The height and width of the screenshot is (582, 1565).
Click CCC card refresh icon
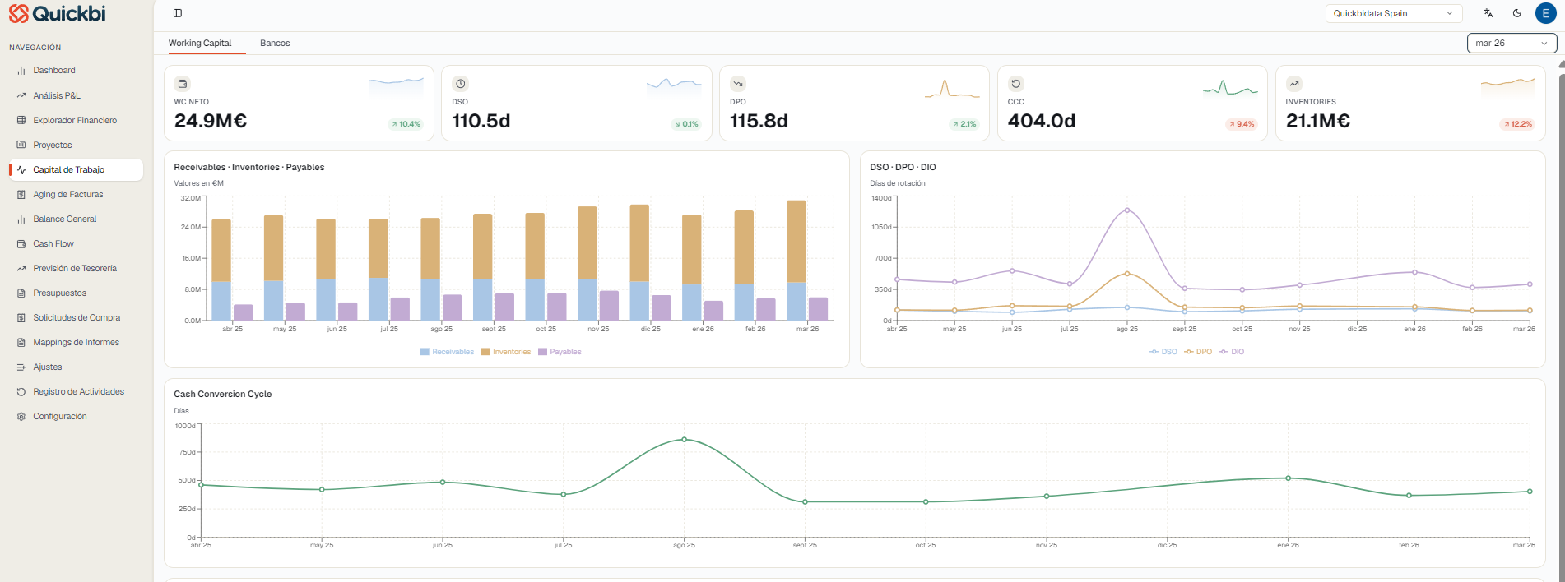click(x=1016, y=84)
